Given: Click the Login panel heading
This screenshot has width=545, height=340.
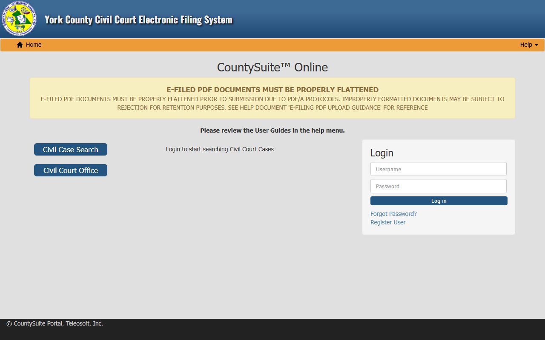Looking at the screenshot, I should click(382, 153).
